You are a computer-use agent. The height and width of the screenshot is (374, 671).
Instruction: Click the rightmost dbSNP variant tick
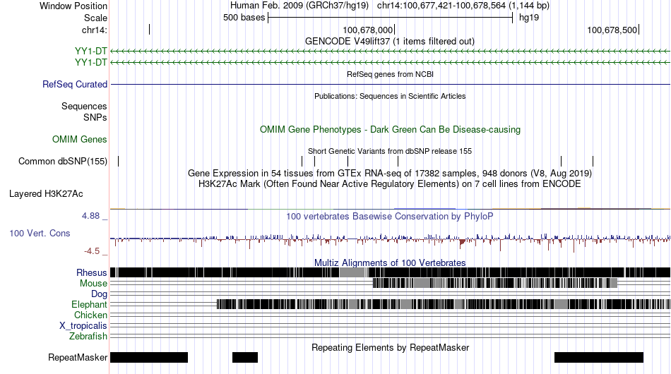coord(593,161)
